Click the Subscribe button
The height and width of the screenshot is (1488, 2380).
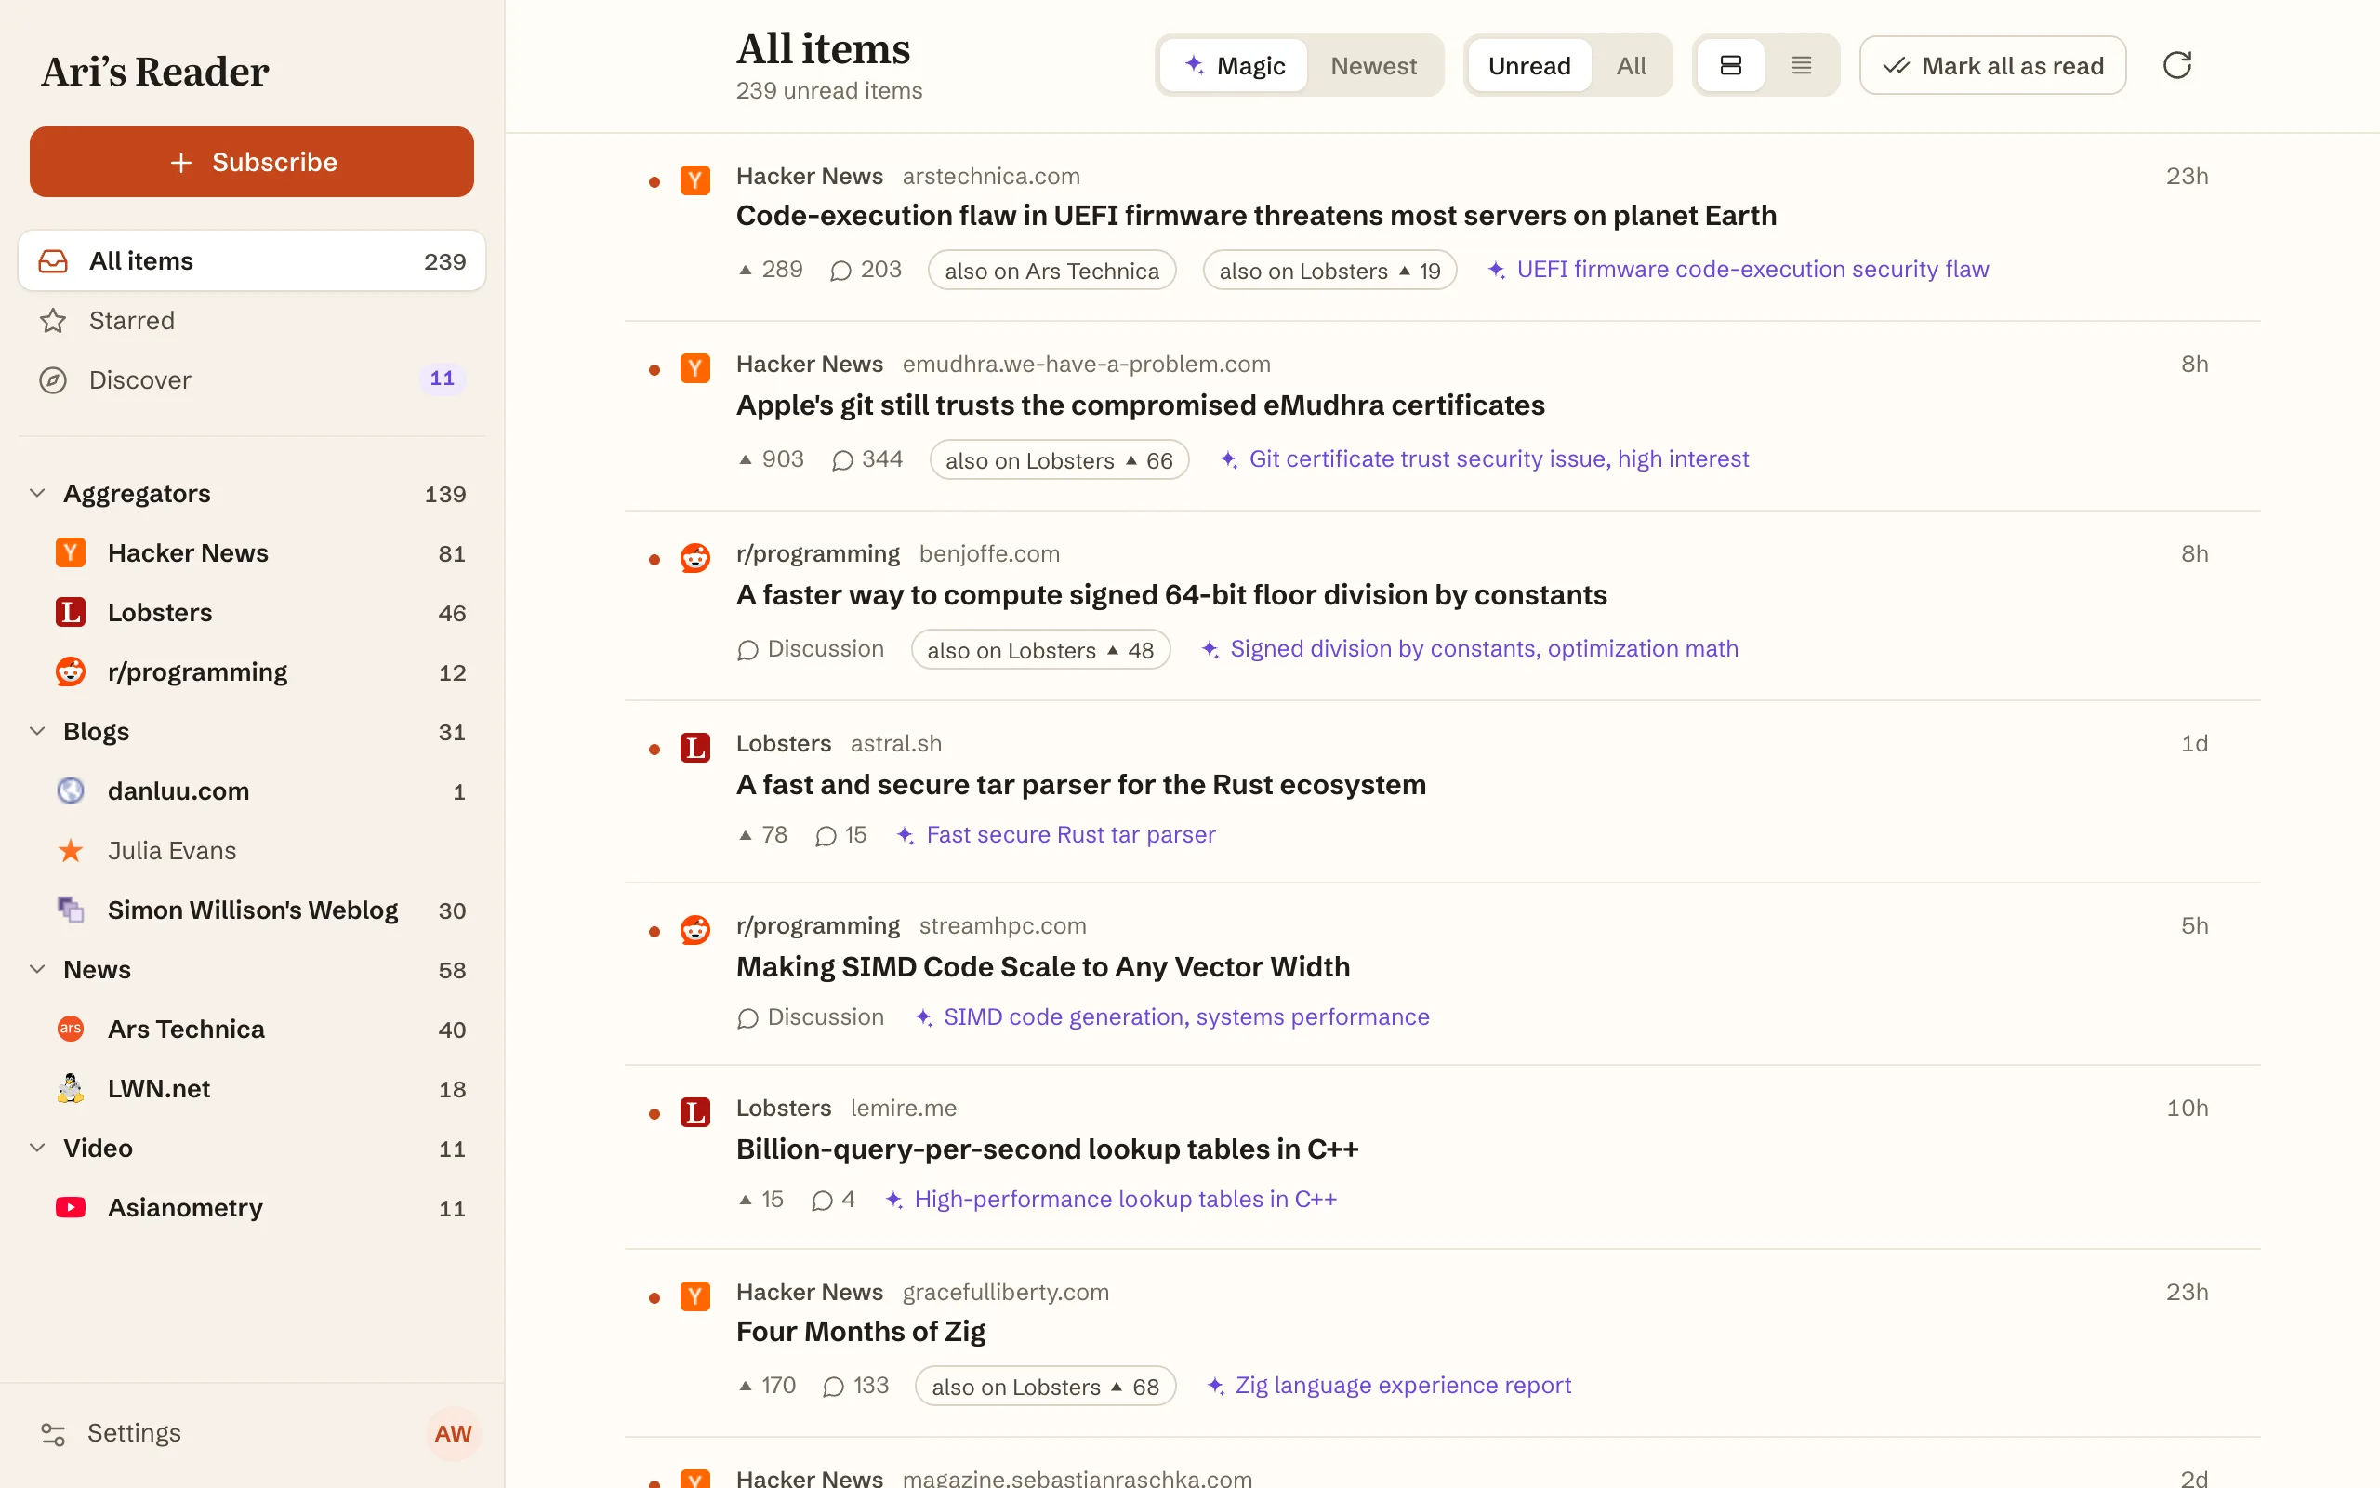tap(252, 162)
